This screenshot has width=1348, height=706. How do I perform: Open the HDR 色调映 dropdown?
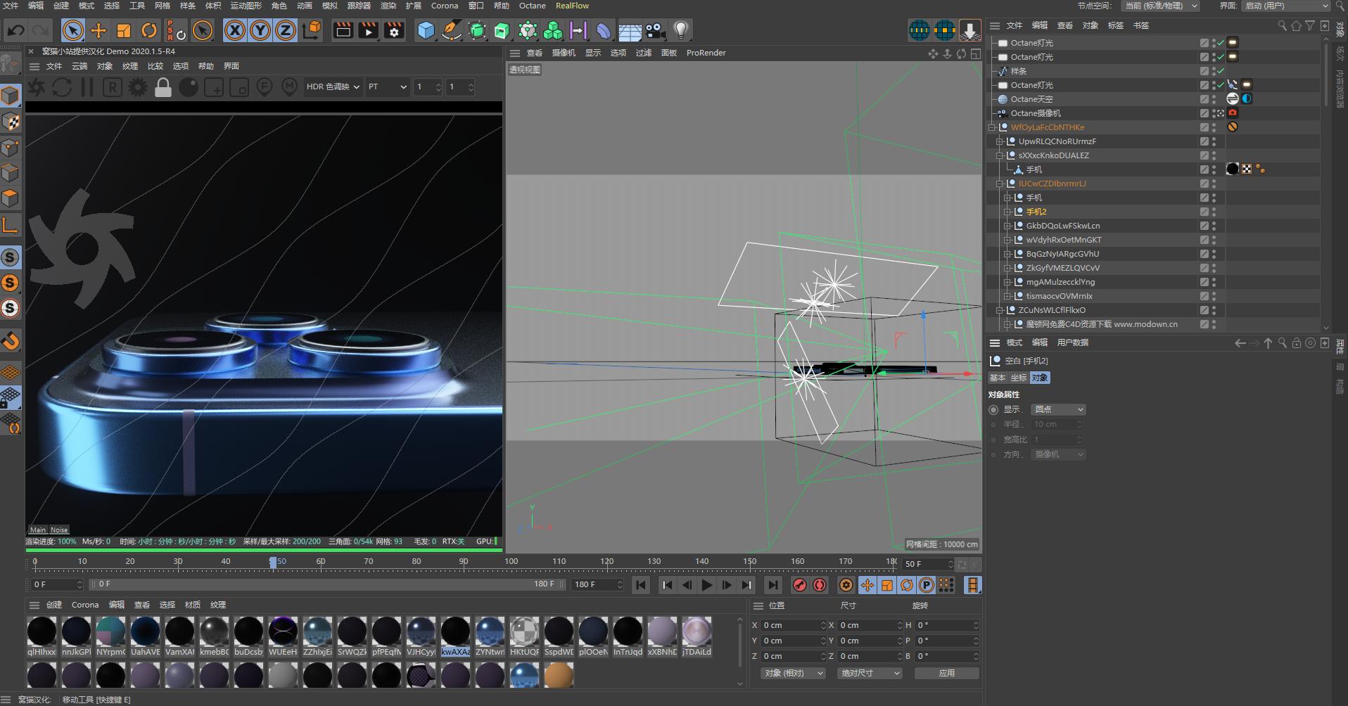(333, 87)
